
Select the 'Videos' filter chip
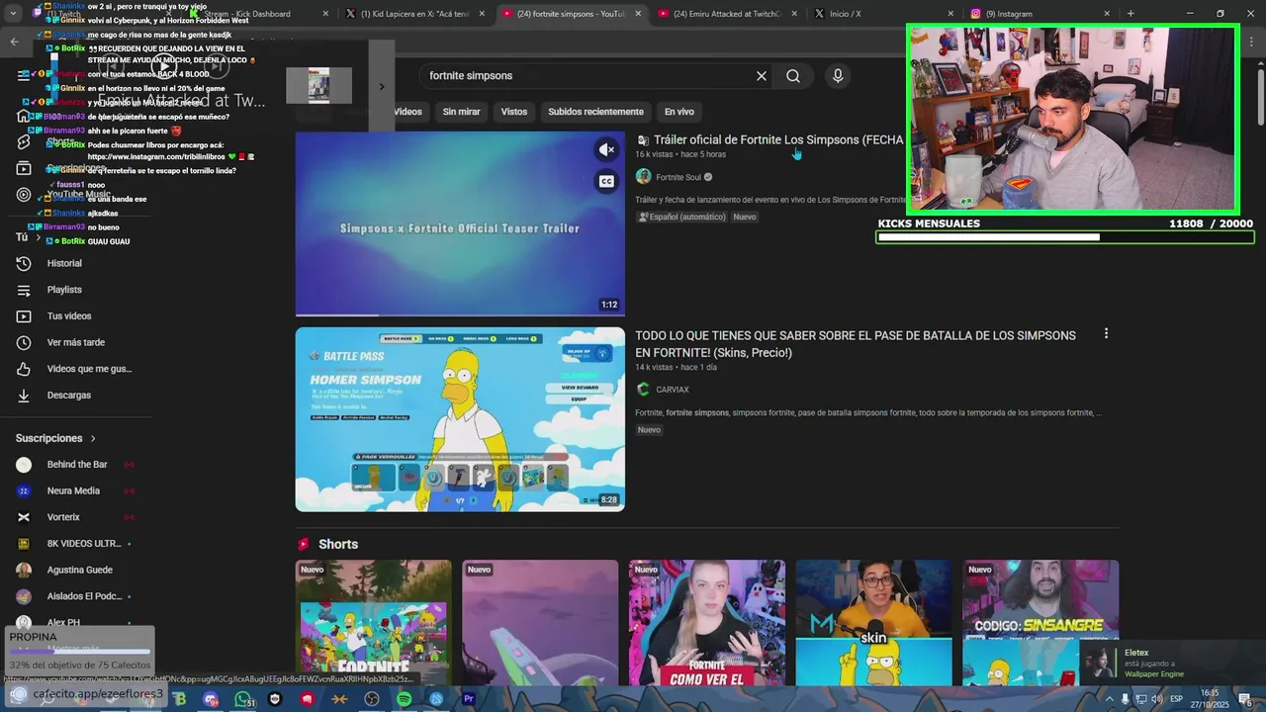(407, 112)
